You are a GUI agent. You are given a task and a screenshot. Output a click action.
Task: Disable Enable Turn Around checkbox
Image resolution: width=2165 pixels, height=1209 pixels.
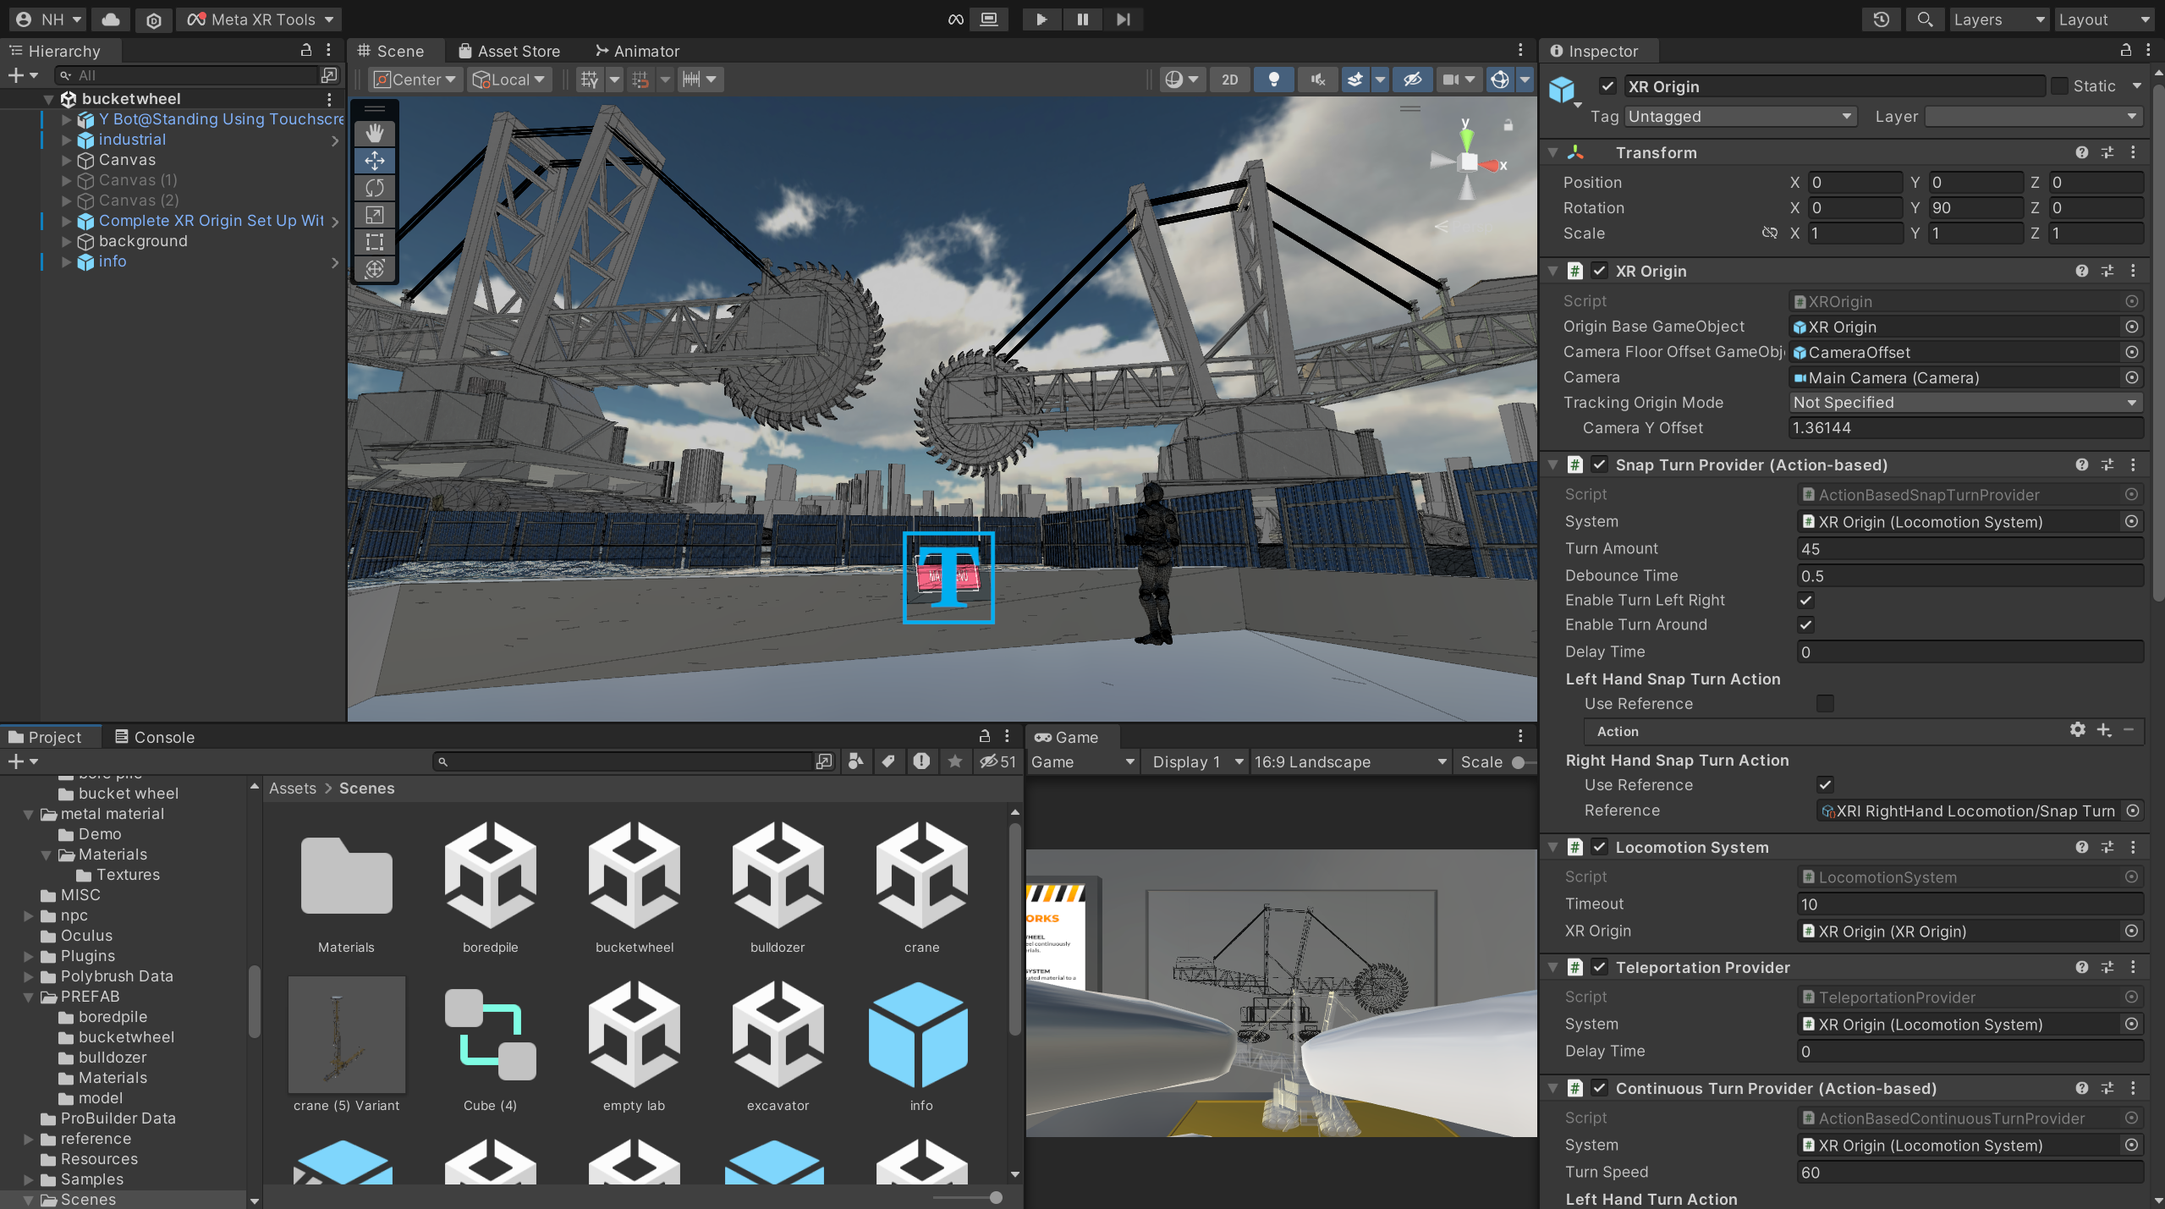coord(1806,624)
